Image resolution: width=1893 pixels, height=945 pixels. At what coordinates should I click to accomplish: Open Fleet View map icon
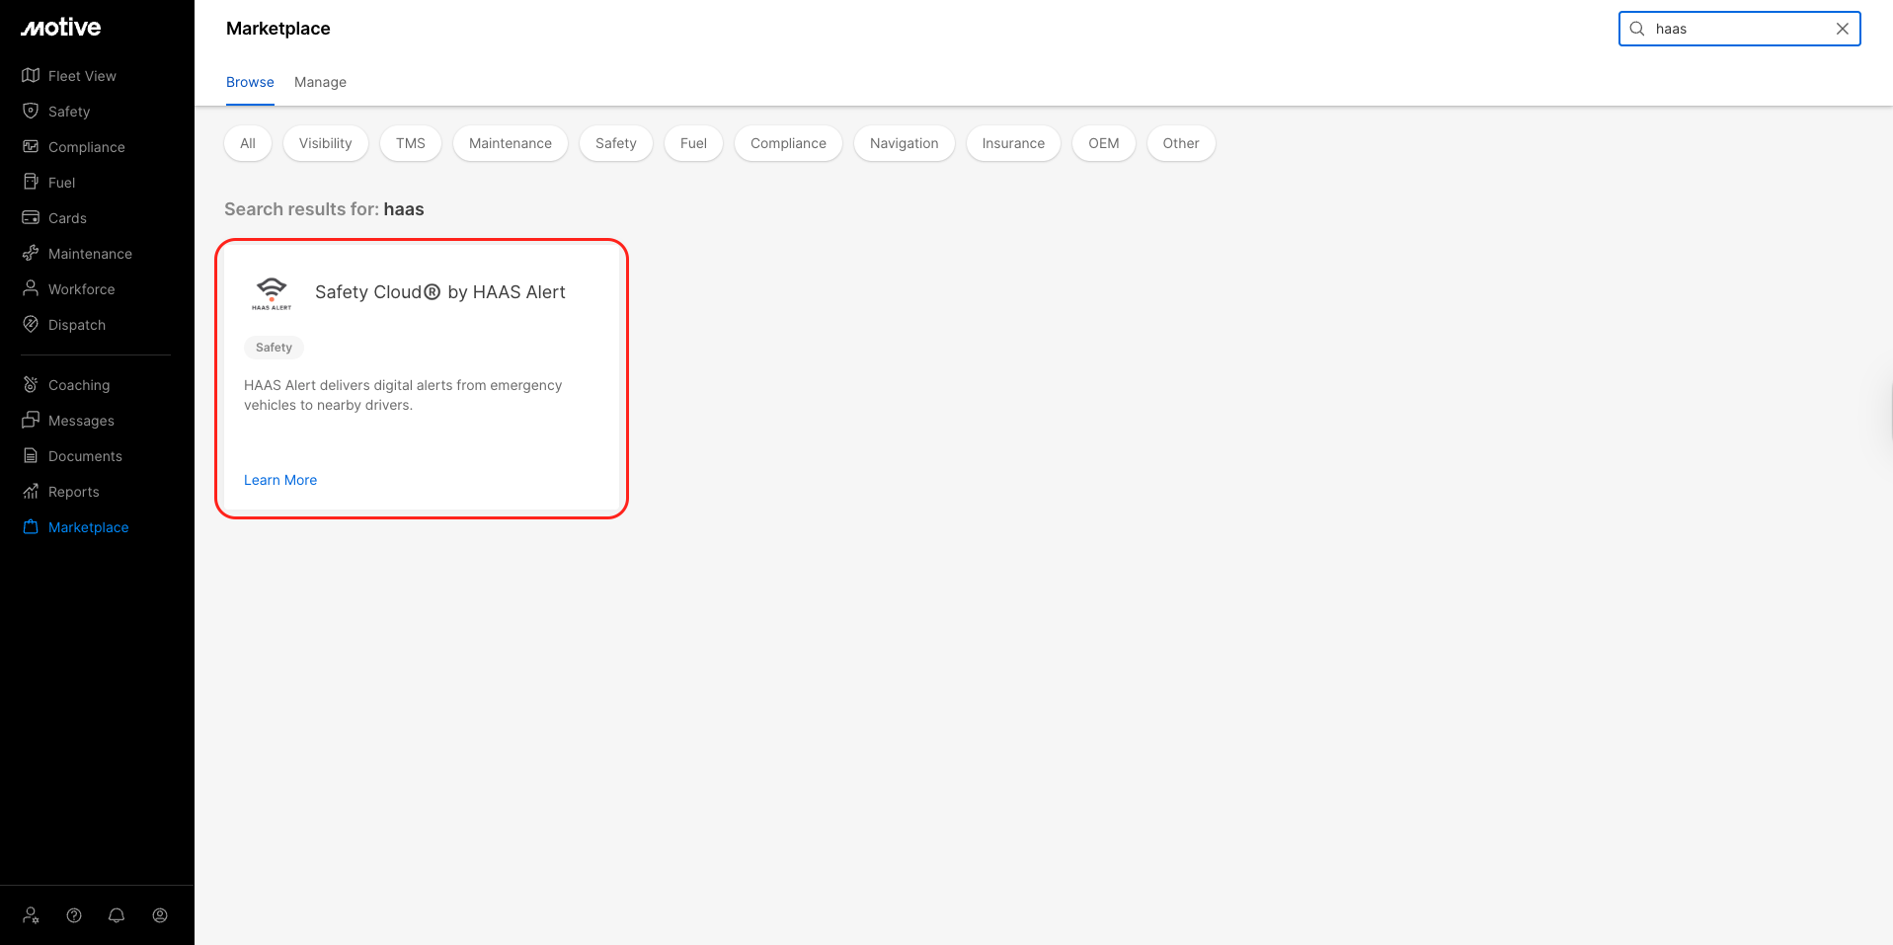tap(31, 75)
